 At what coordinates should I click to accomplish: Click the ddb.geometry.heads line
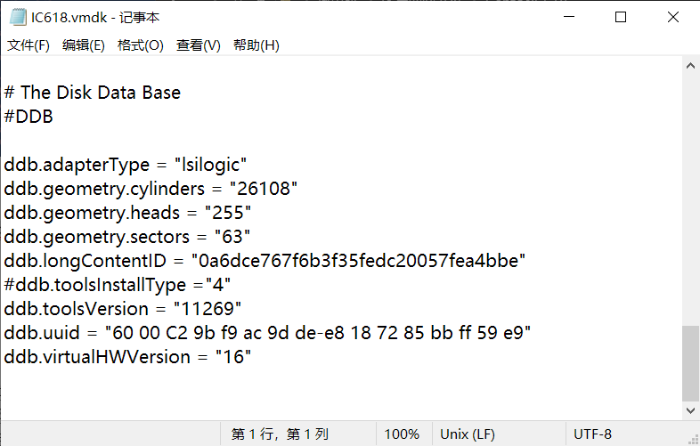coord(127,214)
